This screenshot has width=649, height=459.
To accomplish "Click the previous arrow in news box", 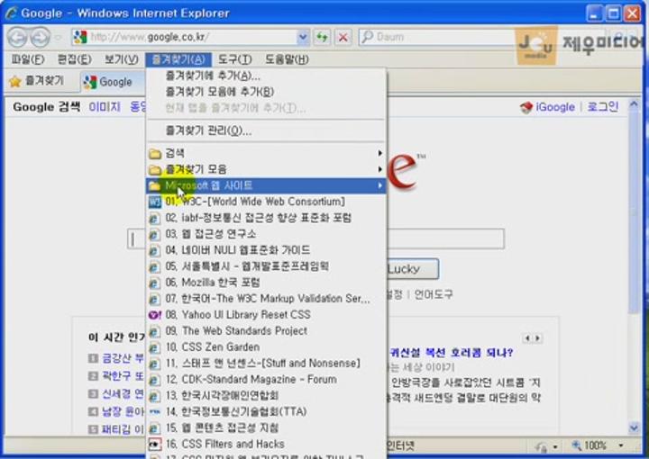I will point(527,338).
